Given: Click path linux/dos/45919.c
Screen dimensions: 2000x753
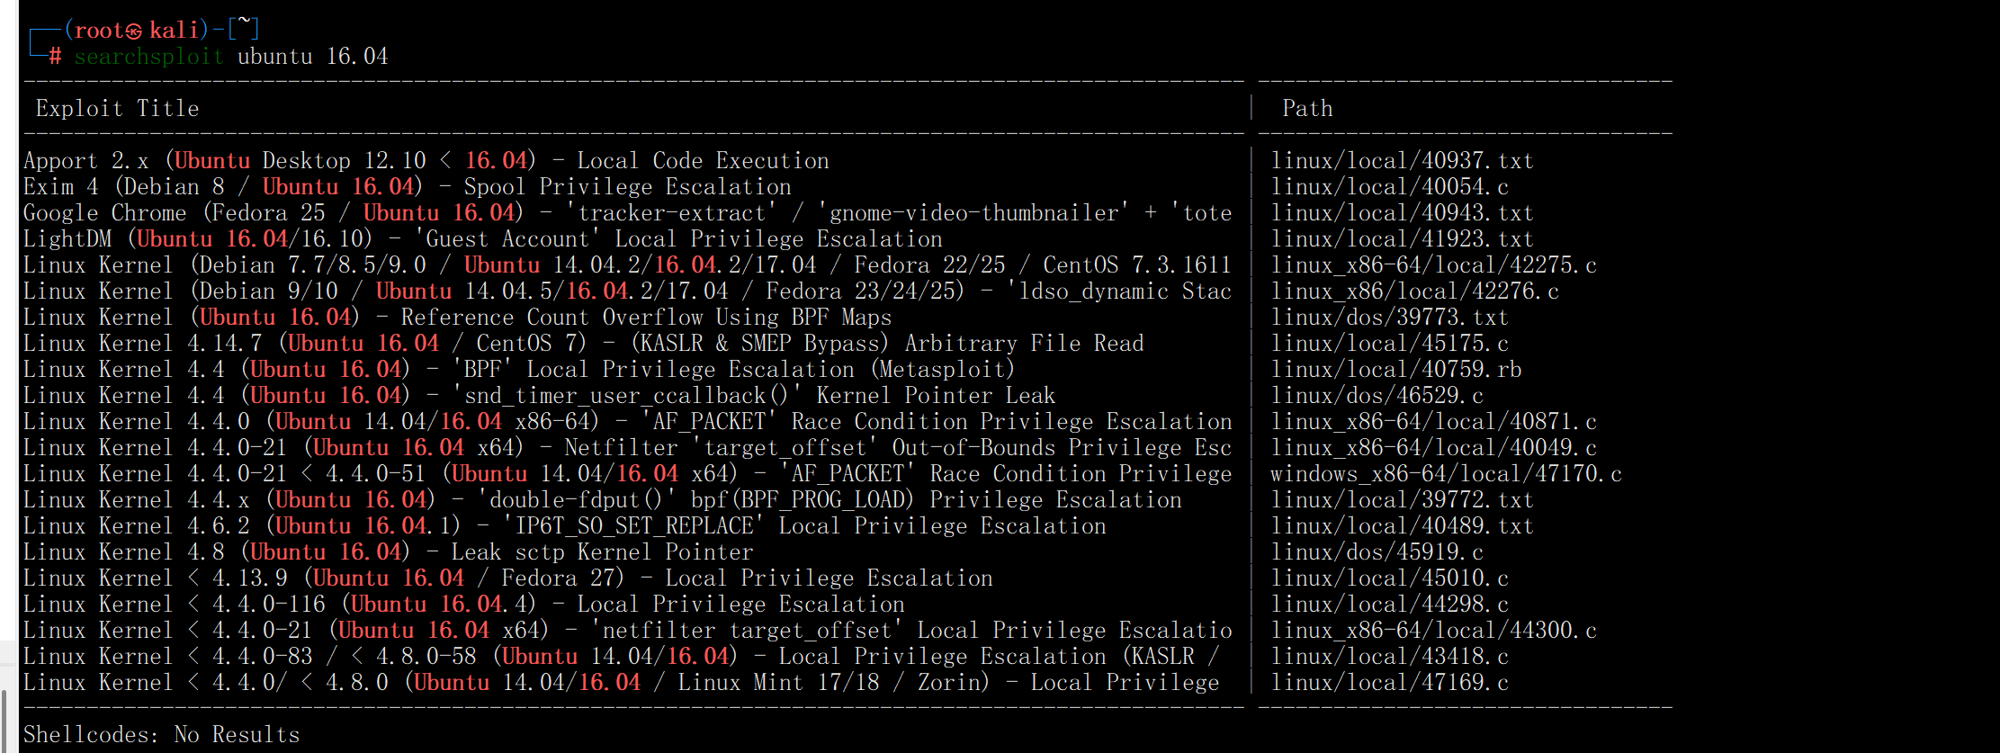Looking at the screenshot, I should pos(1377,552).
